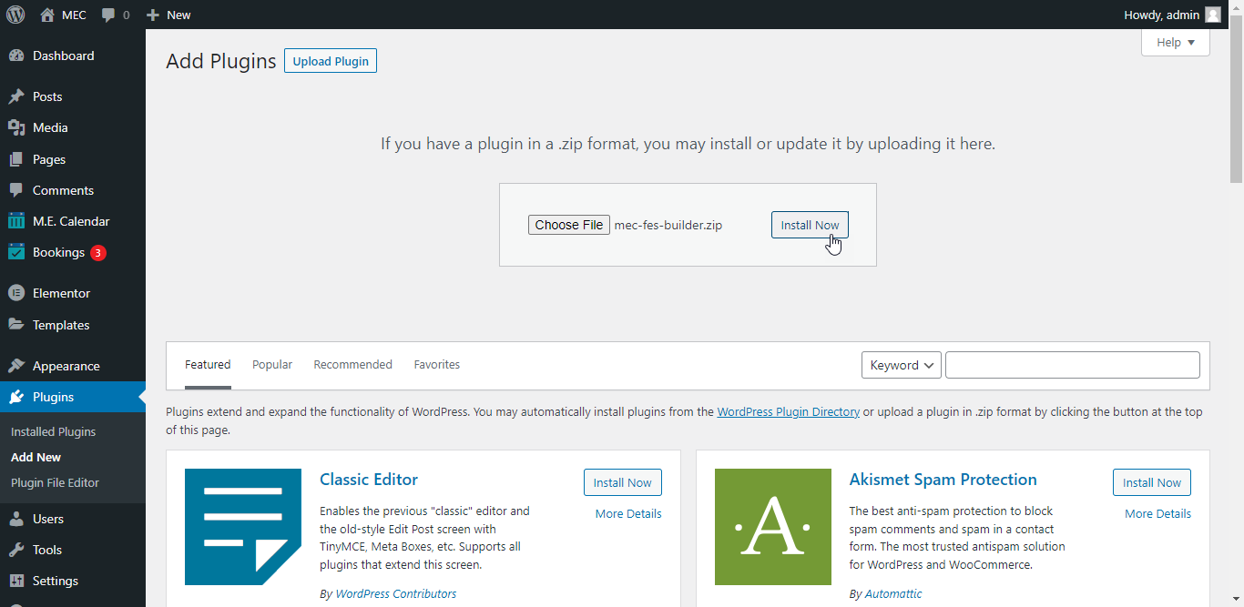Click the Posts pushpin icon
The height and width of the screenshot is (607, 1244).
point(16,96)
